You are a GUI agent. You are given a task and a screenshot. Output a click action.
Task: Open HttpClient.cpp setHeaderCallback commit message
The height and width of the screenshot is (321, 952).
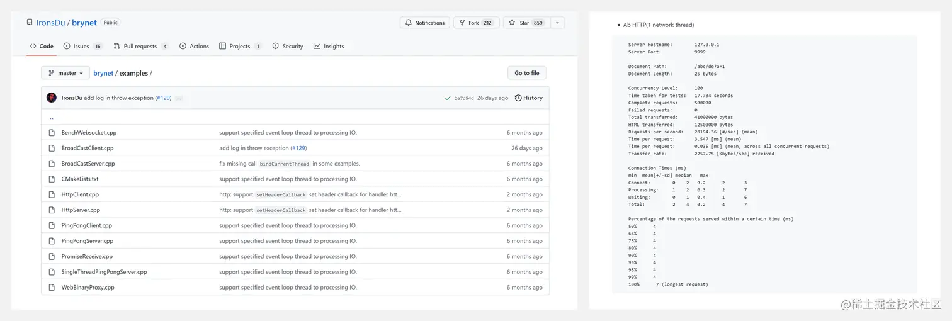point(310,194)
